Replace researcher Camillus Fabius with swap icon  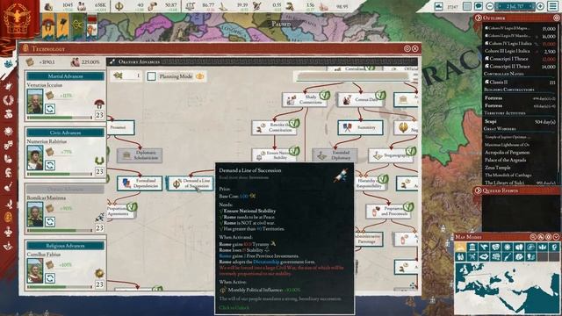[50, 277]
